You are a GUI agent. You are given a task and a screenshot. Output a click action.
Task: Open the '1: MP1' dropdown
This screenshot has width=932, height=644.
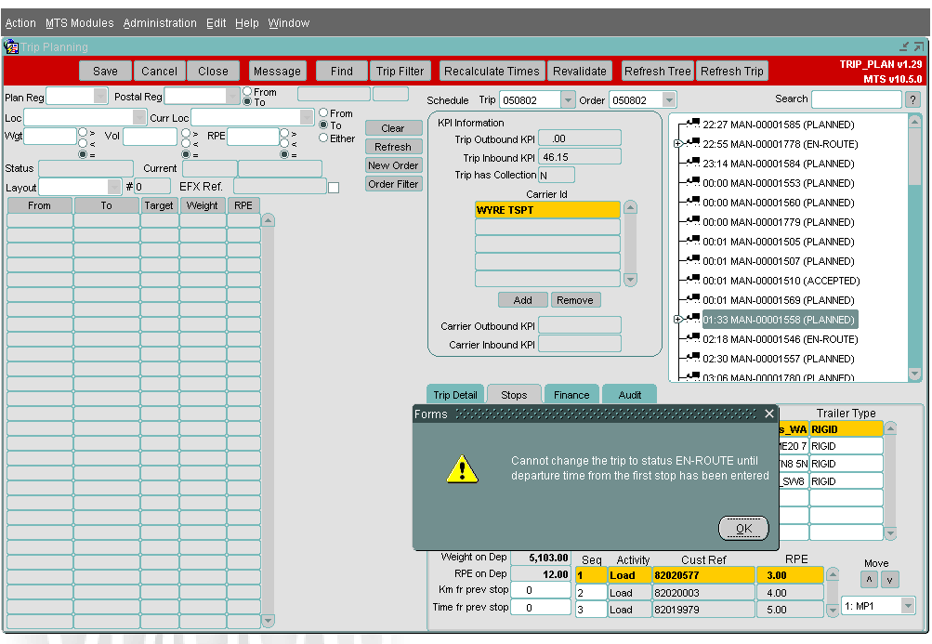[x=908, y=606]
